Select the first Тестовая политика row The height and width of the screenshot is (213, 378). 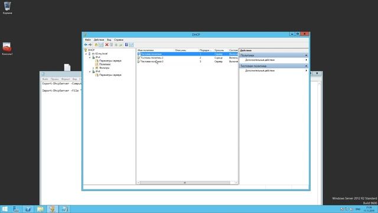pyautogui.click(x=188, y=54)
